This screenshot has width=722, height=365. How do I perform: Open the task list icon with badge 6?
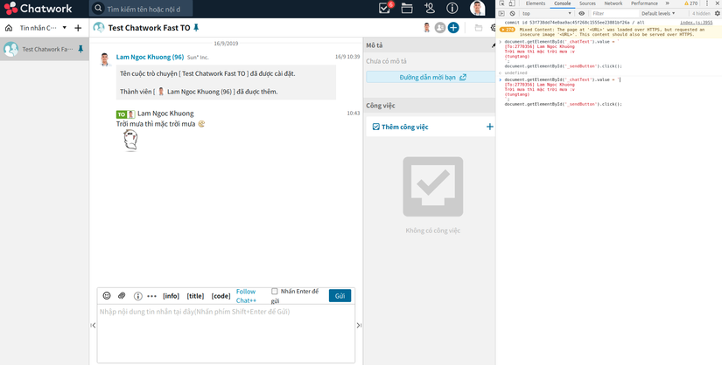click(384, 8)
